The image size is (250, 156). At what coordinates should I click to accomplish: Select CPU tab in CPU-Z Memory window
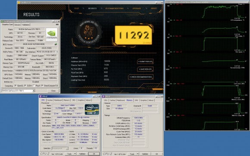click(106, 100)
